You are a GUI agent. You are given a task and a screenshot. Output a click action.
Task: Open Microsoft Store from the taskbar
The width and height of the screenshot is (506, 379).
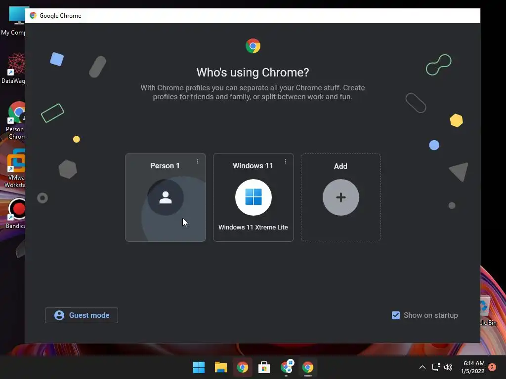point(264,367)
